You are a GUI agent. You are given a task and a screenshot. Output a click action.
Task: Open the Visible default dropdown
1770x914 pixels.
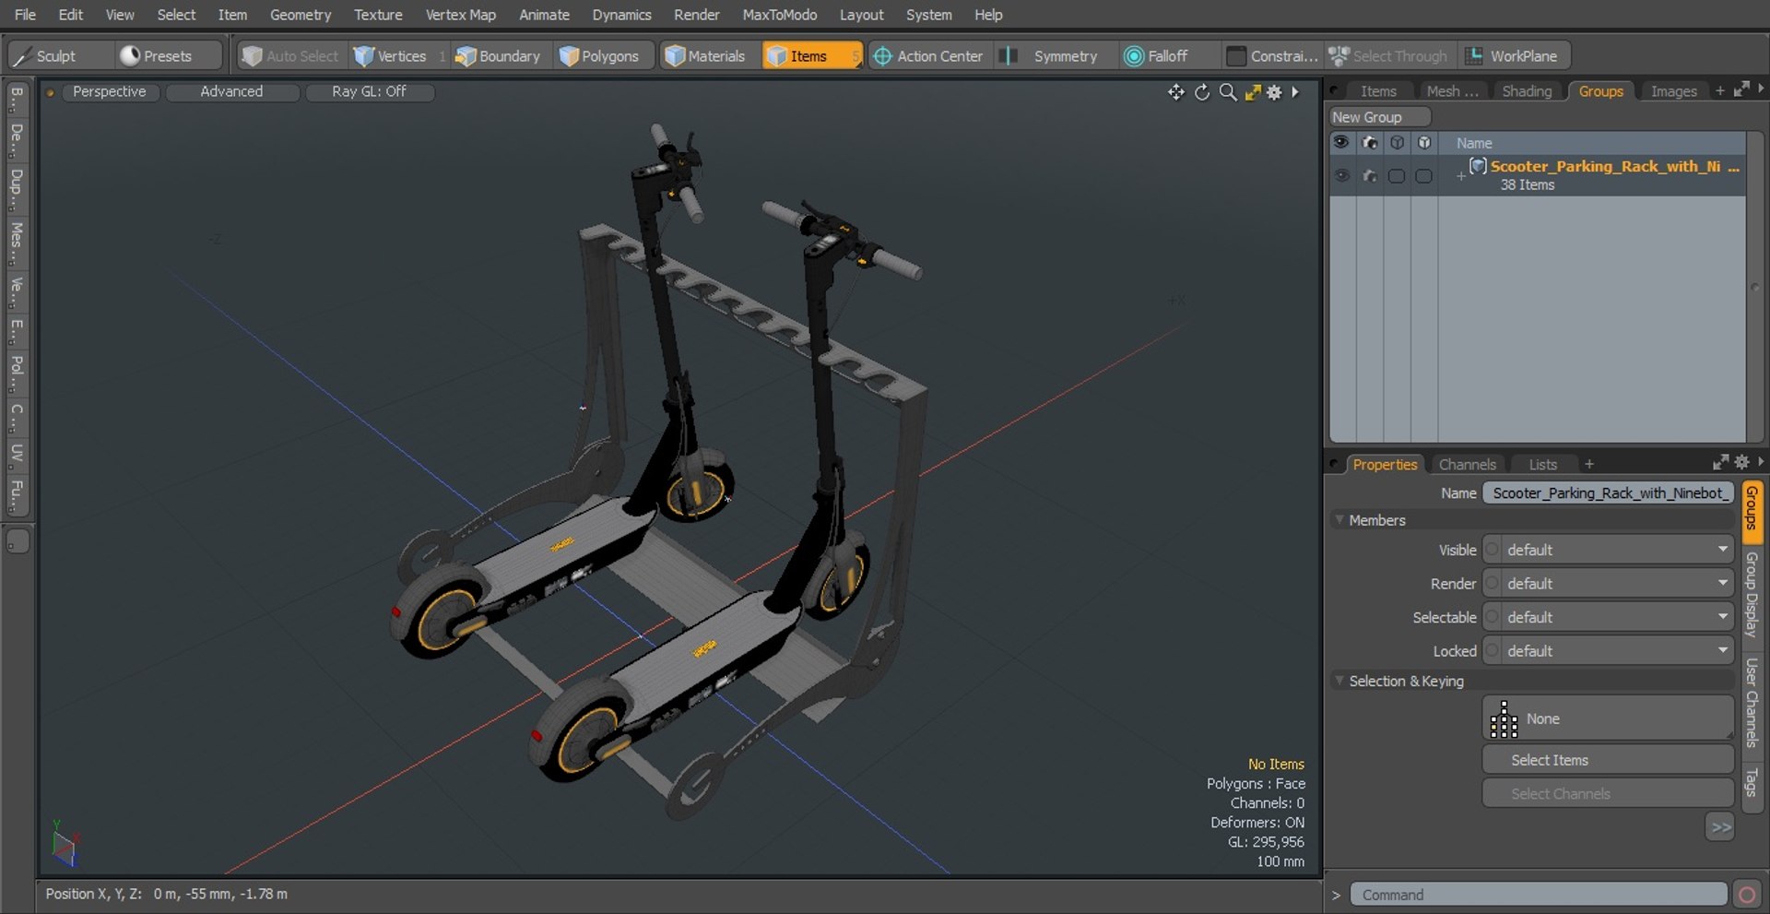pos(1608,550)
